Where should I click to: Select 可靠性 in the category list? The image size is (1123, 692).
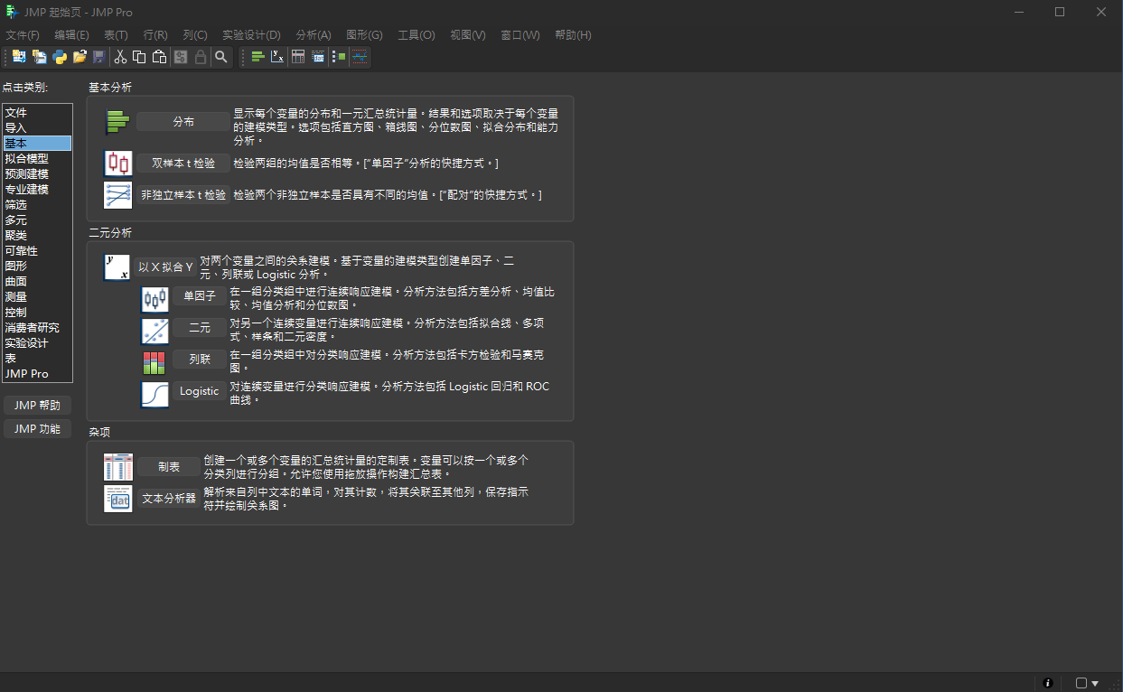pyautogui.click(x=37, y=251)
